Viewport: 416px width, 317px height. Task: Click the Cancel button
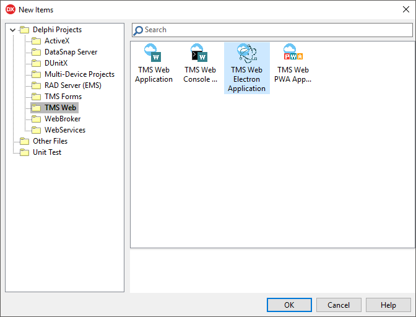coord(339,305)
